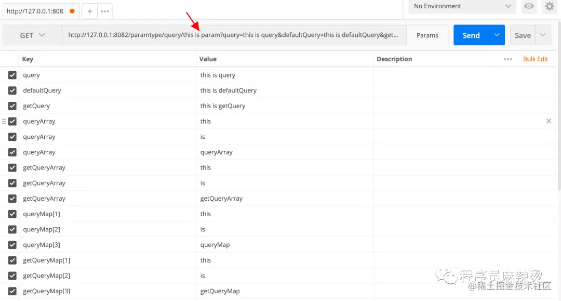561x301 pixels.
Task: Click the value 'getQueryMap'
Action: (220, 291)
